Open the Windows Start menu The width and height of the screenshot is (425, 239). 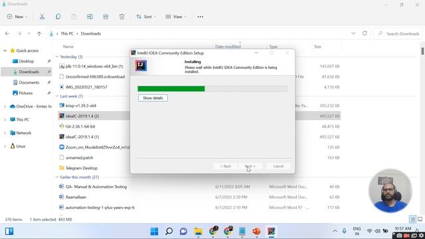pyautogui.click(x=154, y=232)
